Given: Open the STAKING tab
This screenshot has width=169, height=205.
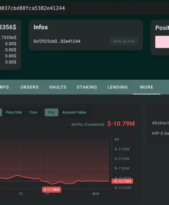Looking at the screenshot, I should [87, 87].
